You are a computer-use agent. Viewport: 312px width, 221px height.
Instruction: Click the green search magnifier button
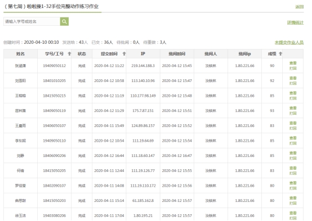(64, 21)
